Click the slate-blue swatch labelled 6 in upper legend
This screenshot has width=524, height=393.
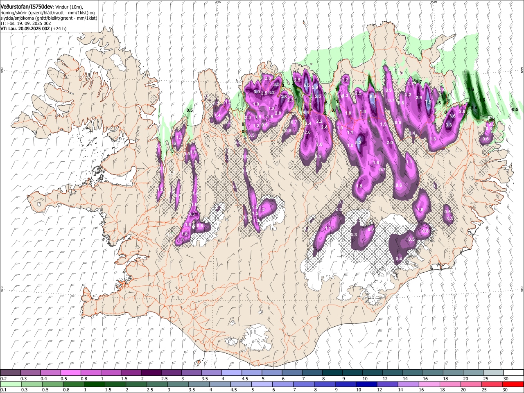coord(292,373)
